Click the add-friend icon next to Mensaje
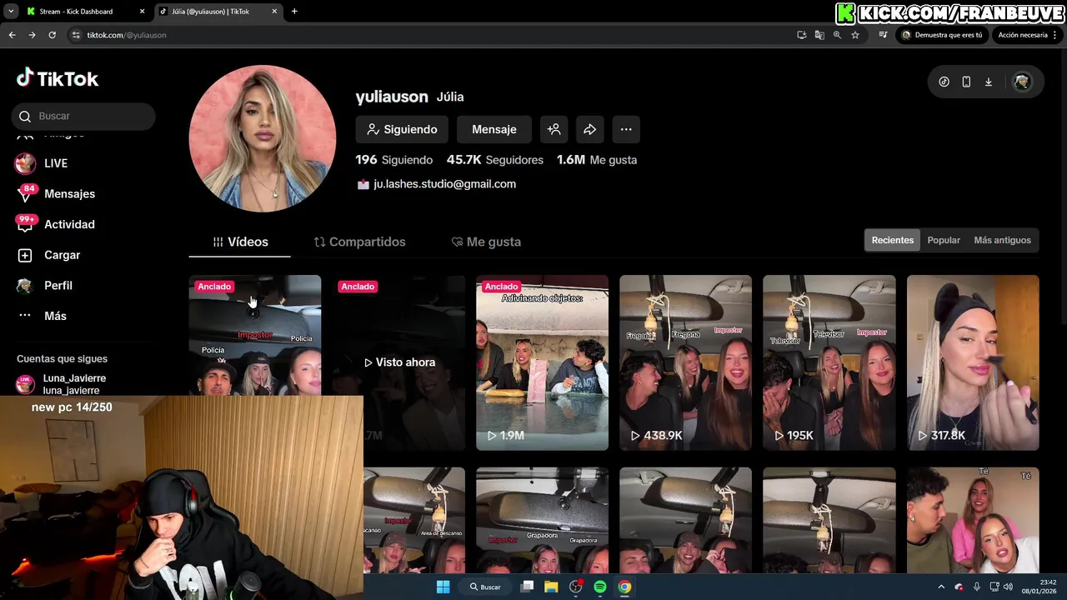 pyautogui.click(x=554, y=129)
